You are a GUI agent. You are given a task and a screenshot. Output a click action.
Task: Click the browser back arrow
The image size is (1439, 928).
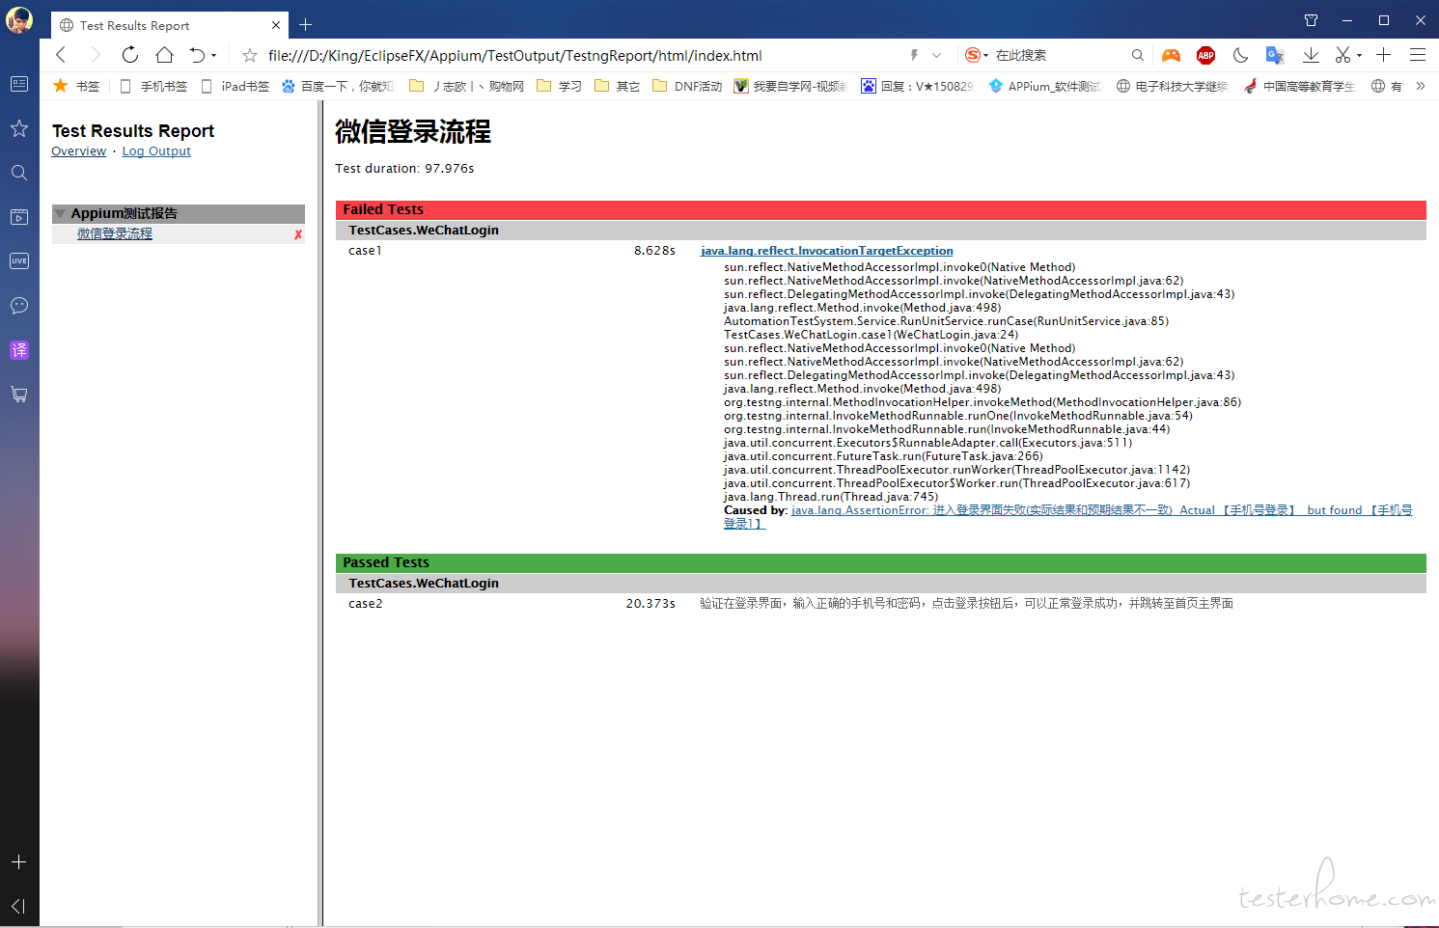[x=61, y=55]
